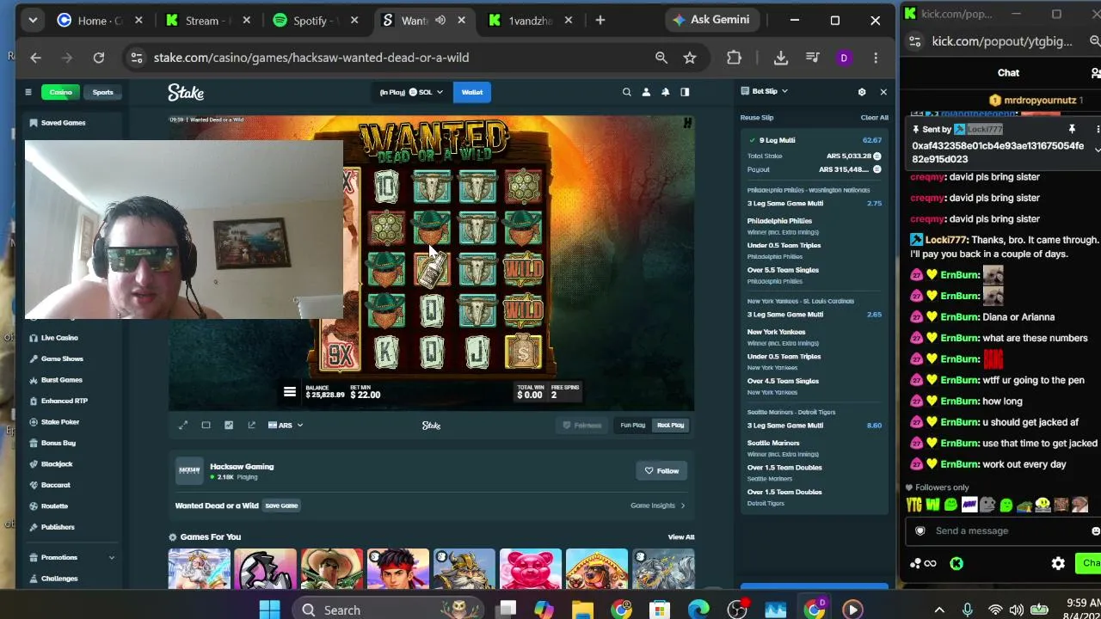Image resolution: width=1101 pixels, height=619 pixels.
Task: Save the Wanted Dead or a Wild game
Action: 281,506
